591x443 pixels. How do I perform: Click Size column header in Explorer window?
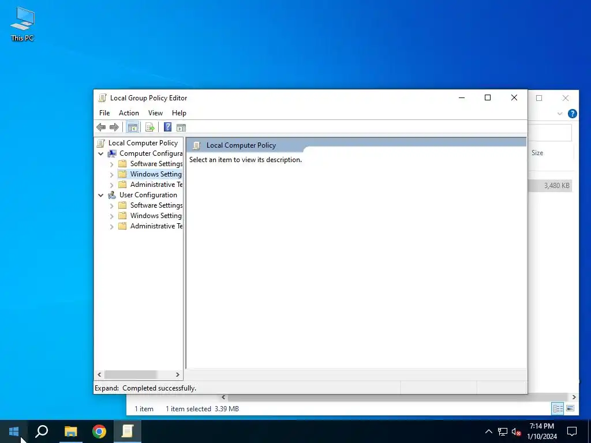(x=537, y=152)
